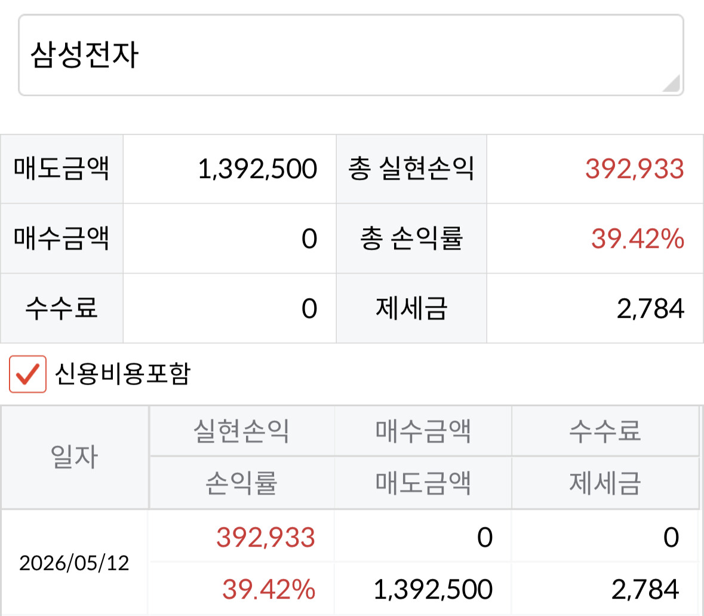
Task: Click the resize handle of 삼성전자 textbox
Action: (672, 84)
